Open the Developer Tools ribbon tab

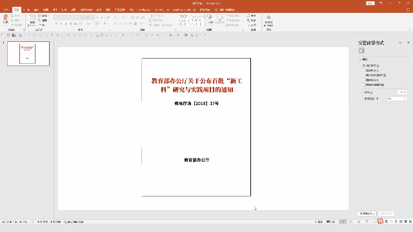(119, 10)
